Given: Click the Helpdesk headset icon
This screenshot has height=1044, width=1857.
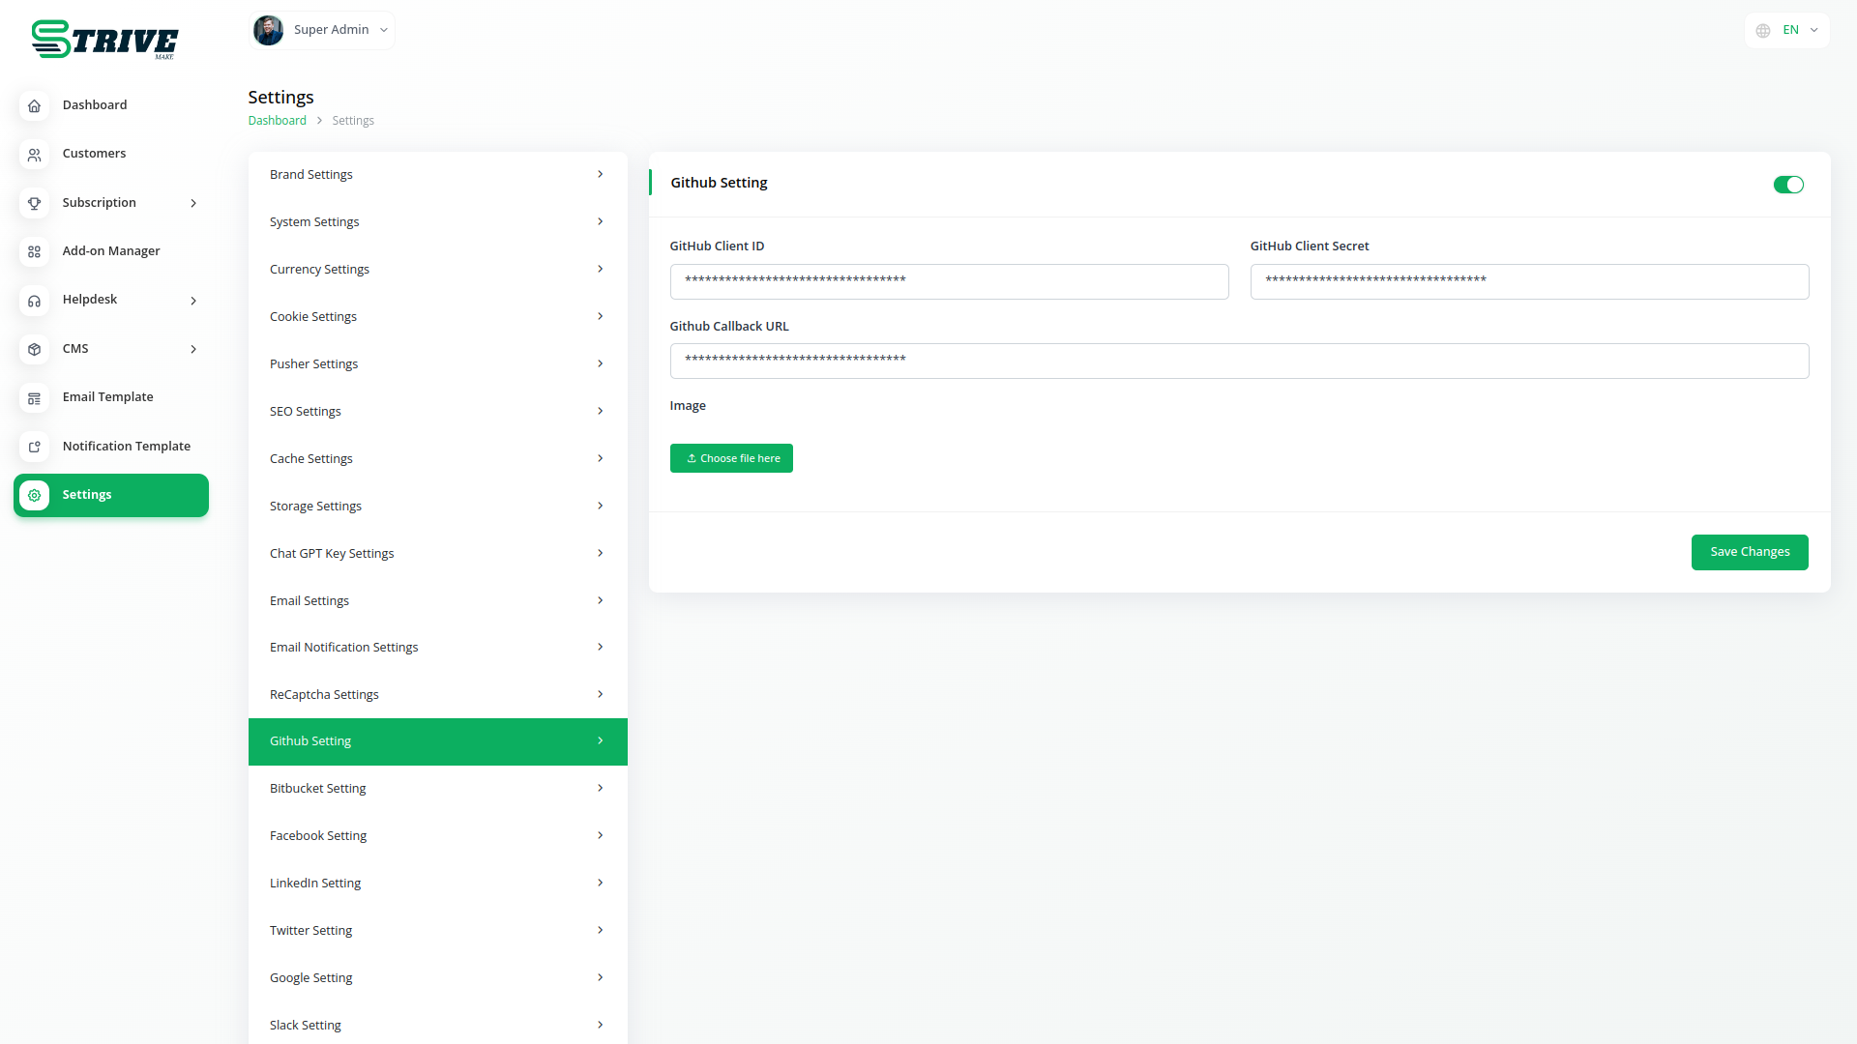Looking at the screenshot, I should [x=34, y=301].
